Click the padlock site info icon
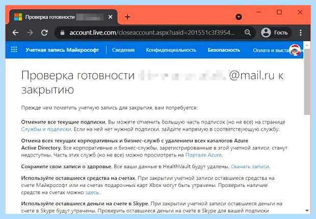316x219 pixels. 62,33
